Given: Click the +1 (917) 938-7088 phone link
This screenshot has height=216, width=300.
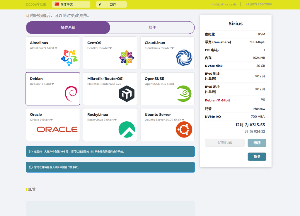Looking at the screenshot, I should (x=259, y=4).
